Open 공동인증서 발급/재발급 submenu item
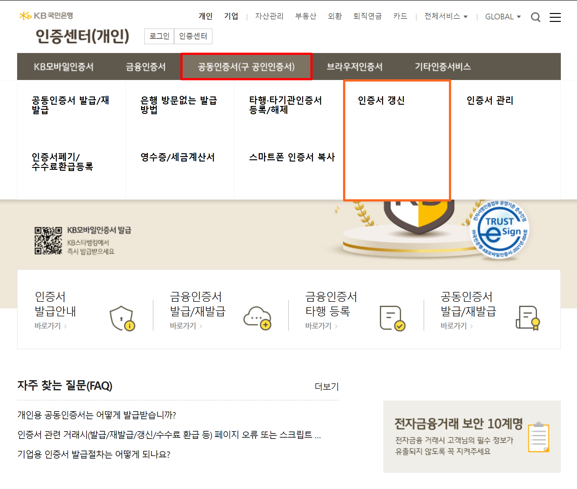 70,105
